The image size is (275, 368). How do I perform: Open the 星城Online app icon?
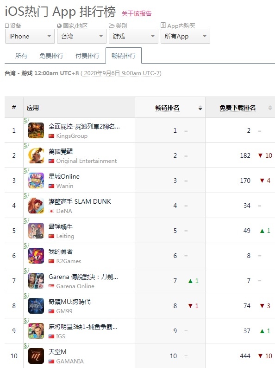(x=36, y=181)
